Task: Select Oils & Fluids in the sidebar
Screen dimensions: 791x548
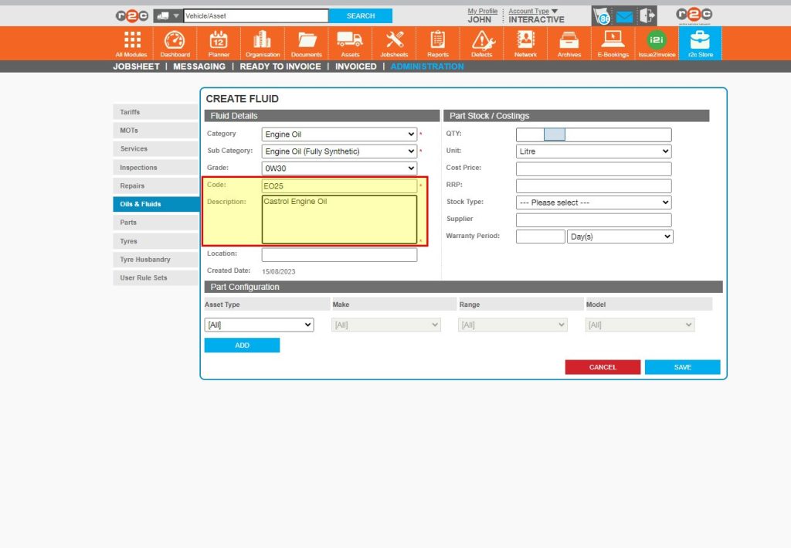Action: [x=156, y=204]
